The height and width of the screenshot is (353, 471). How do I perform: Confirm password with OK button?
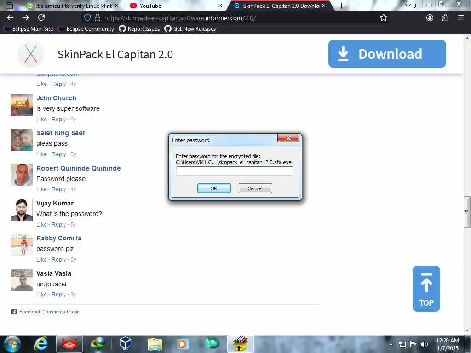214,188
